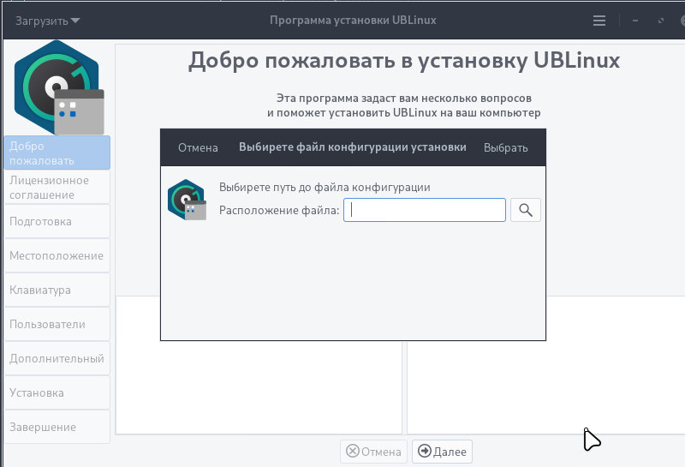Open the hamburger menu in title bar
This screenshot has height=467, width=685.
coord(599,21)
